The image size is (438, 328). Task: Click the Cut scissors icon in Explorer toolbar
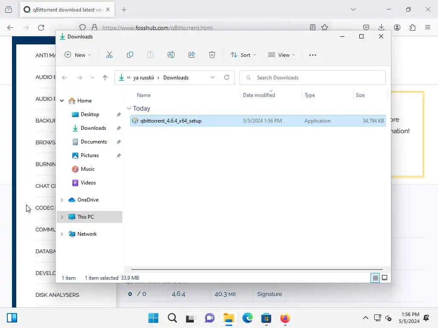pos(109,55)
